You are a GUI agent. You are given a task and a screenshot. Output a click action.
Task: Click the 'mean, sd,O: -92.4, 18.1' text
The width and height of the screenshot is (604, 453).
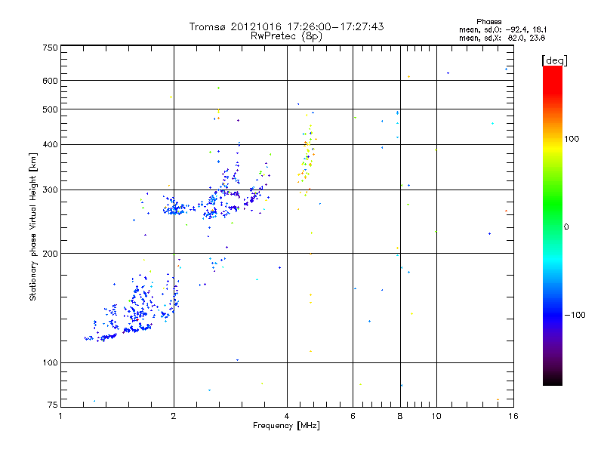[x=503, y=29]
